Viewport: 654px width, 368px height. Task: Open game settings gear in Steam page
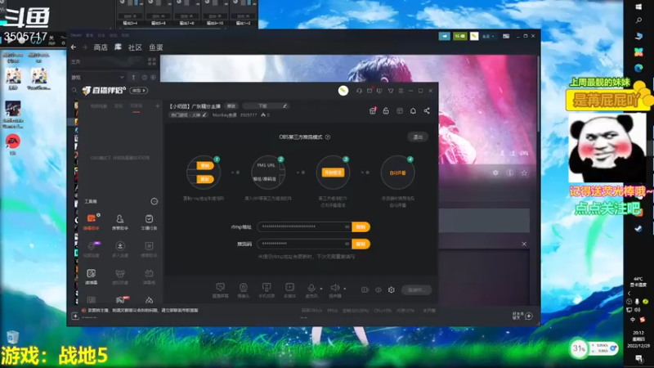pyautogui.click(x=495, y=173)
